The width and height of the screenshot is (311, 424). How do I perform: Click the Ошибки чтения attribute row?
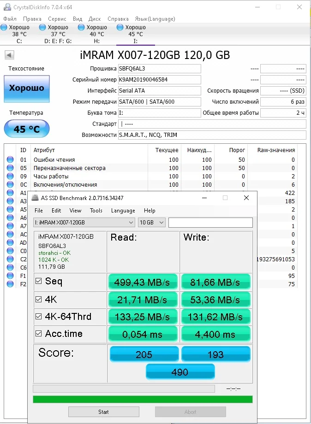(151, 159)
